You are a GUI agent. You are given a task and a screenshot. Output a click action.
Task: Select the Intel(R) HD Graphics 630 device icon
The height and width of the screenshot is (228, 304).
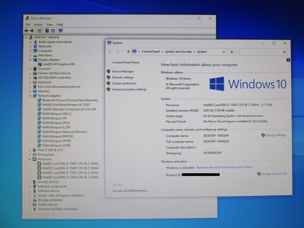click(x=40, y=64)
